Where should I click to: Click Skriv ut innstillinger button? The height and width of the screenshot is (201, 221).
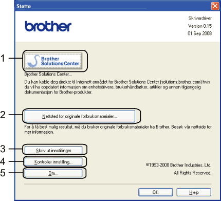pyautogui.click(x=53, y=151)
